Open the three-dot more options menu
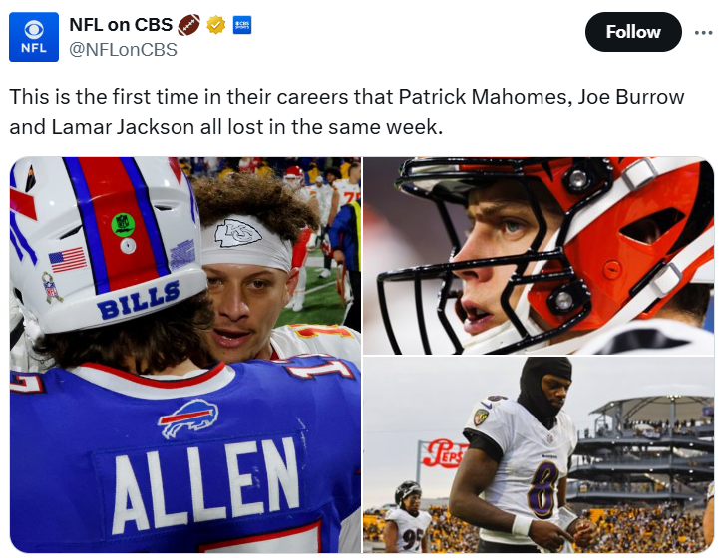The image size is (722, 558). pos(703,32)
